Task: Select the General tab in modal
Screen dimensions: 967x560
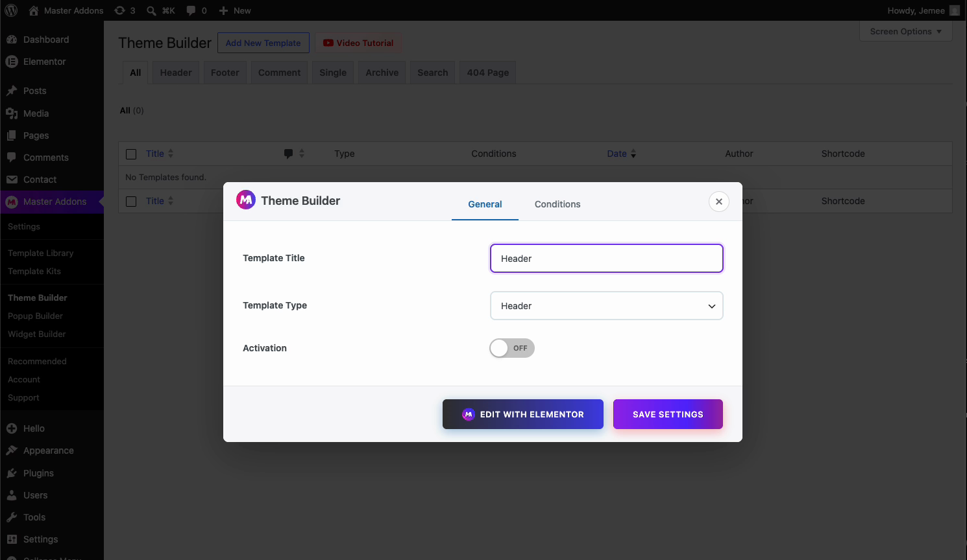Action: [485, 204]
